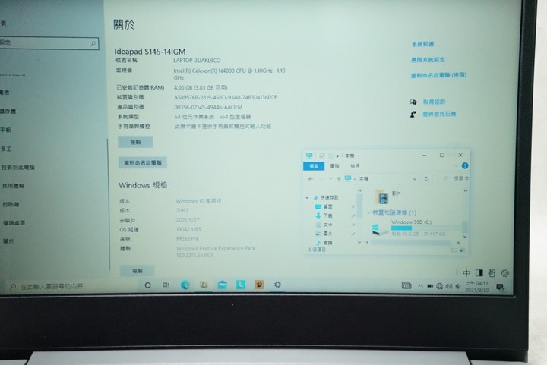
Task: Click the battery icon in system tray
Action: click(x=430, y=286)
